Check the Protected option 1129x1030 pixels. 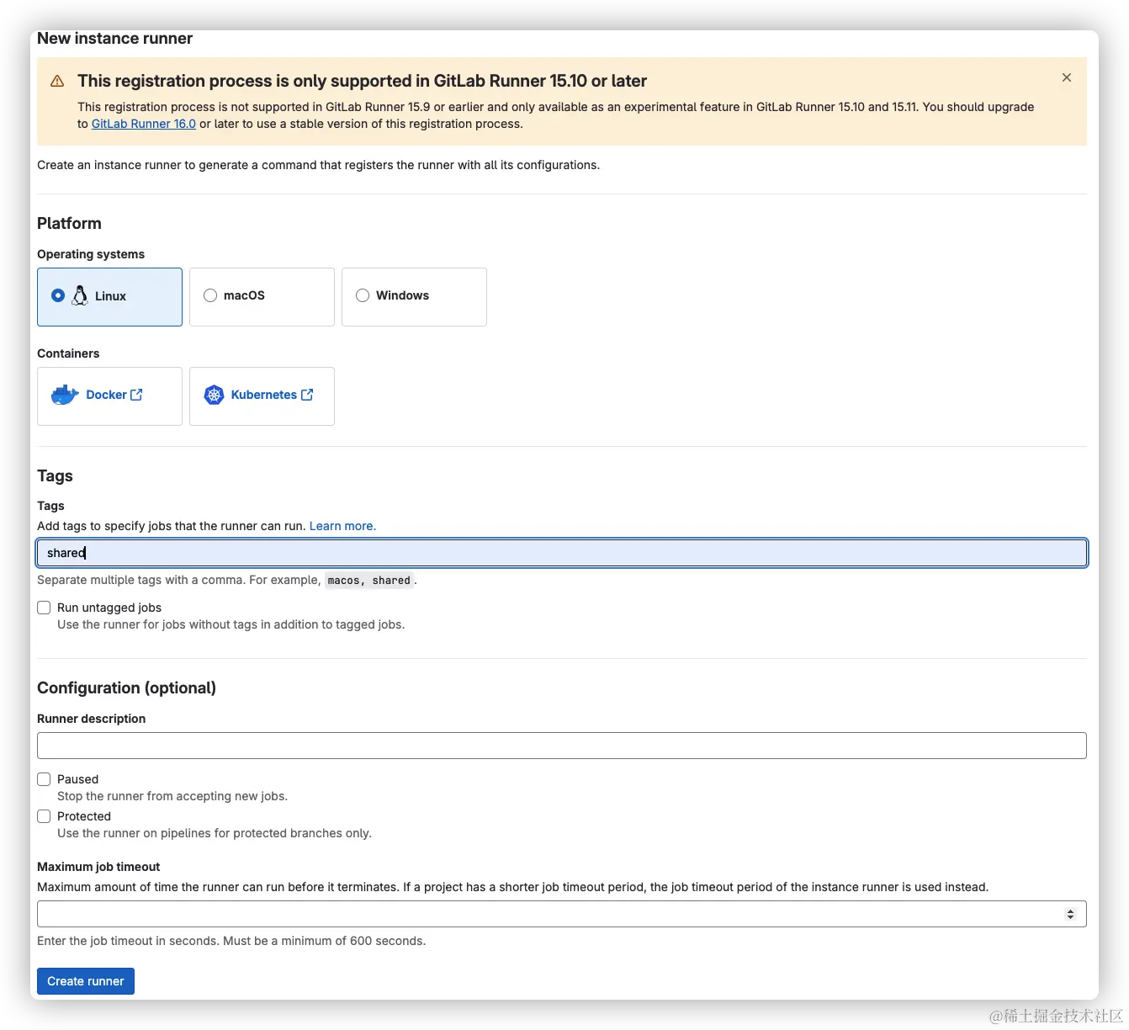click(x=44, y=816)
